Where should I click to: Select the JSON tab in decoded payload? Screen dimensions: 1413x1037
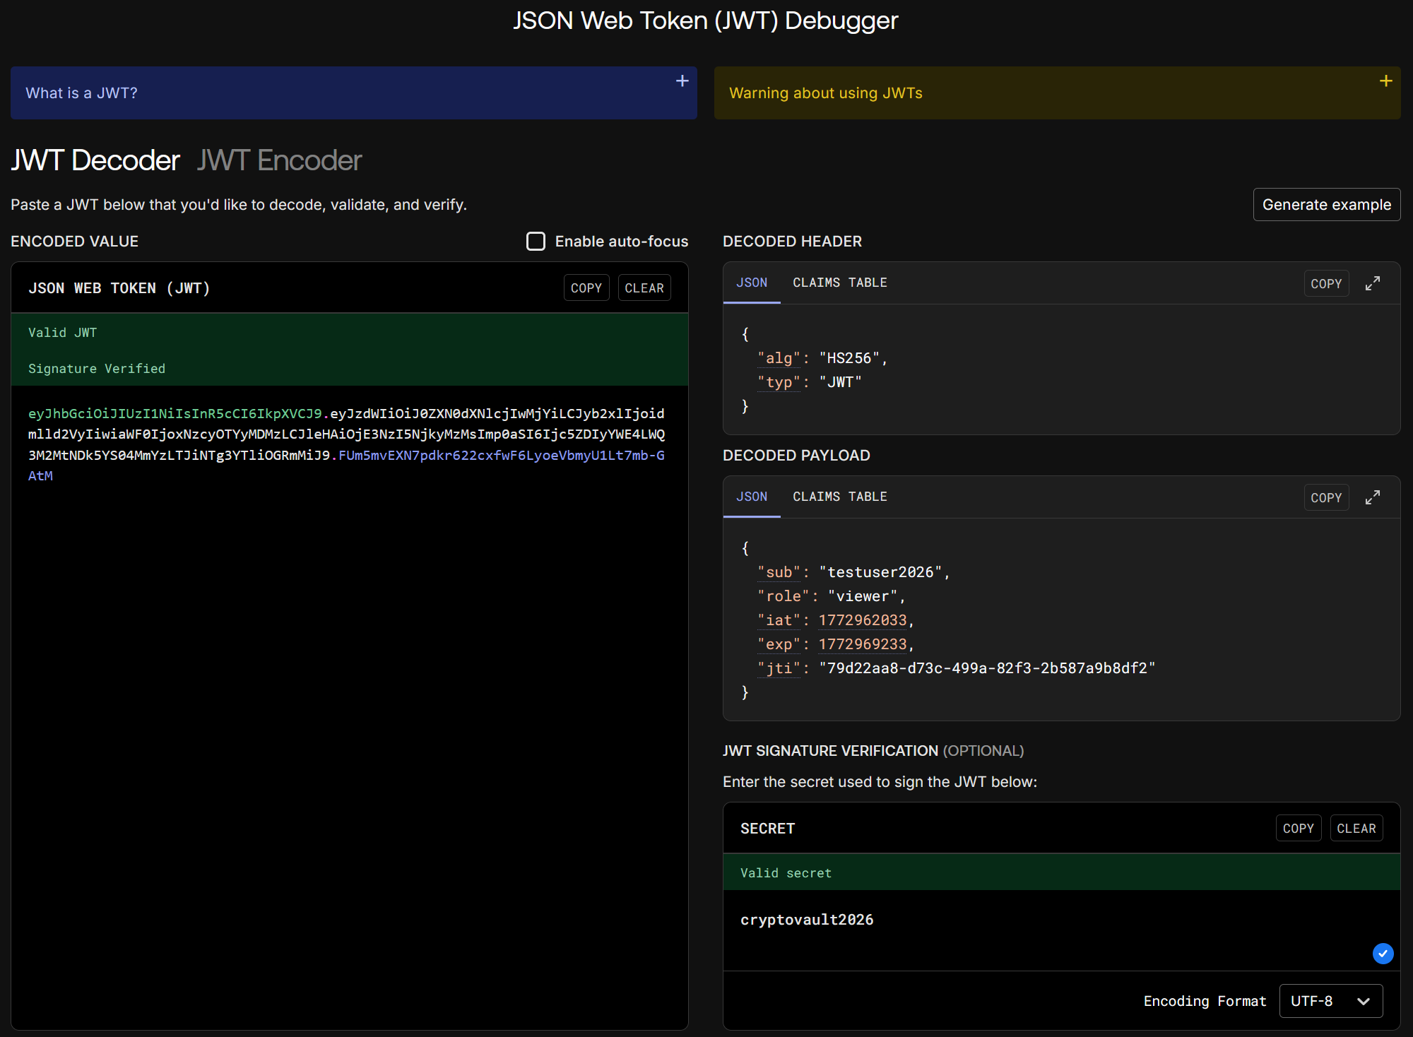point(751,497)
